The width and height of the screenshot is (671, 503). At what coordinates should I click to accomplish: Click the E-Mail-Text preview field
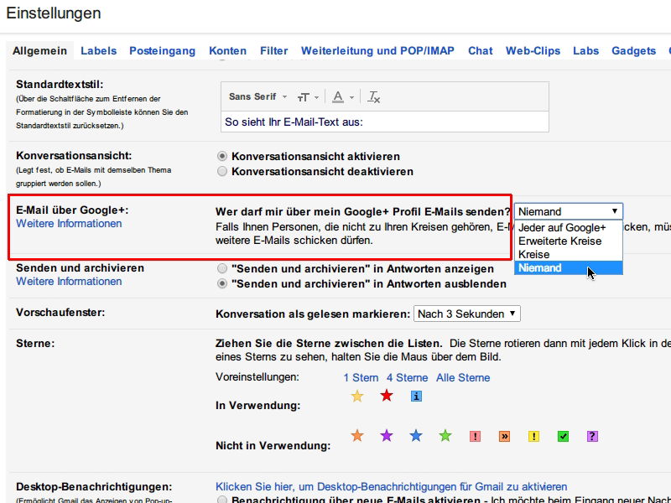point(385,122)
